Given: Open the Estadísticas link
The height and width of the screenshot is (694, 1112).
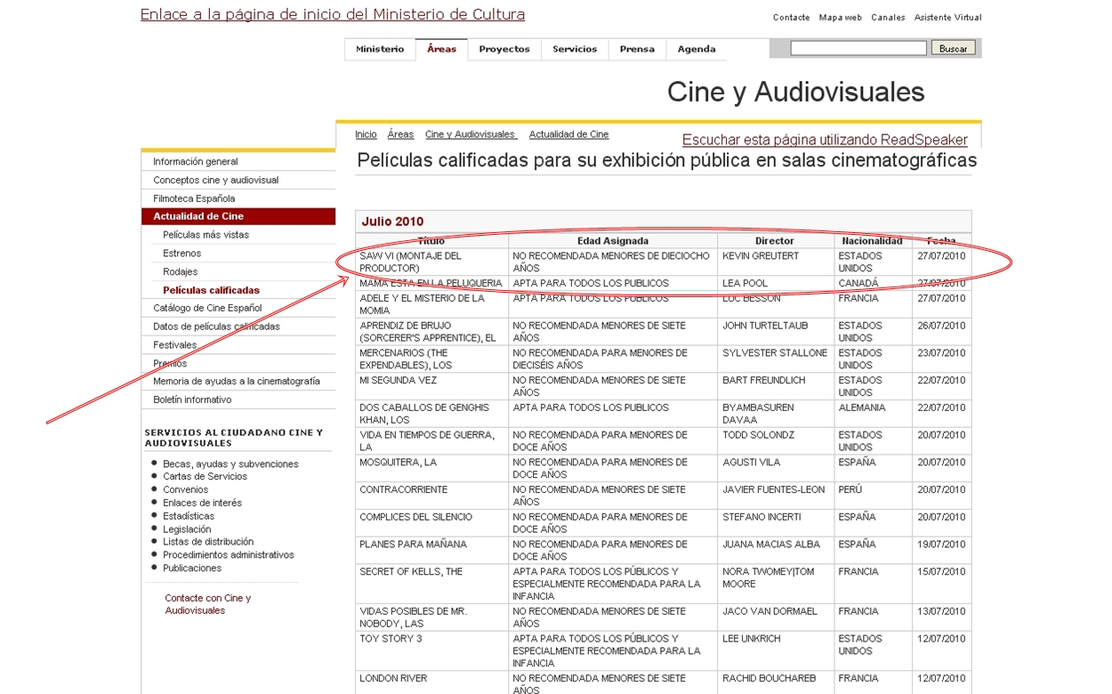Looking at the screenshot, I should click(189, 516).
